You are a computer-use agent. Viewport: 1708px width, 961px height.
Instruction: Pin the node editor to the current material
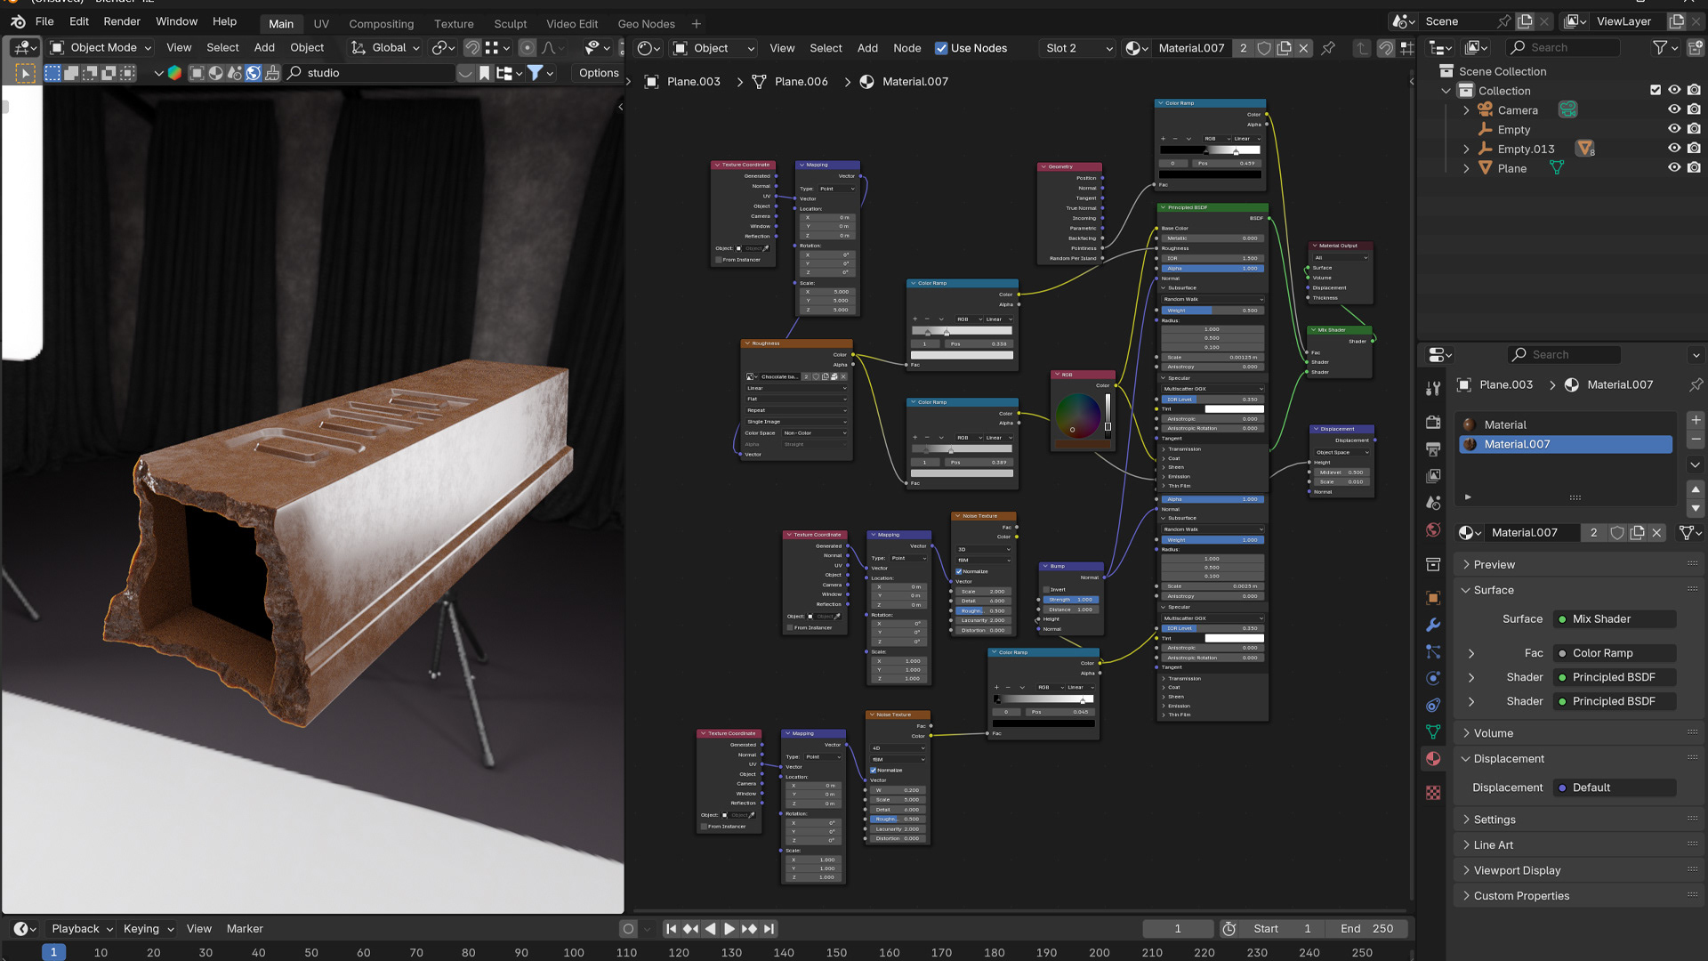[1328, 48]
